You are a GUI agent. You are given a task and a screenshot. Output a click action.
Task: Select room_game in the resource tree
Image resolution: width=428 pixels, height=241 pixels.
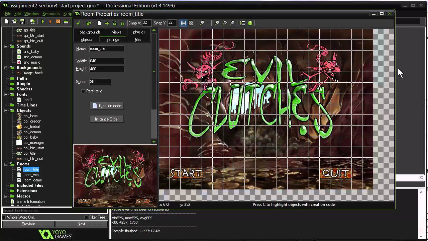(32, 180)
